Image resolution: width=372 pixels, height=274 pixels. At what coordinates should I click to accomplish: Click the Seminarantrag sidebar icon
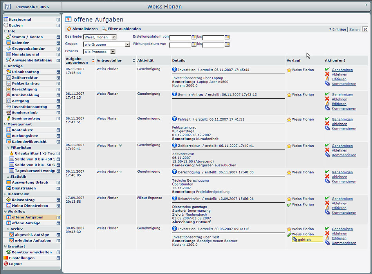[x=9, y=118]
